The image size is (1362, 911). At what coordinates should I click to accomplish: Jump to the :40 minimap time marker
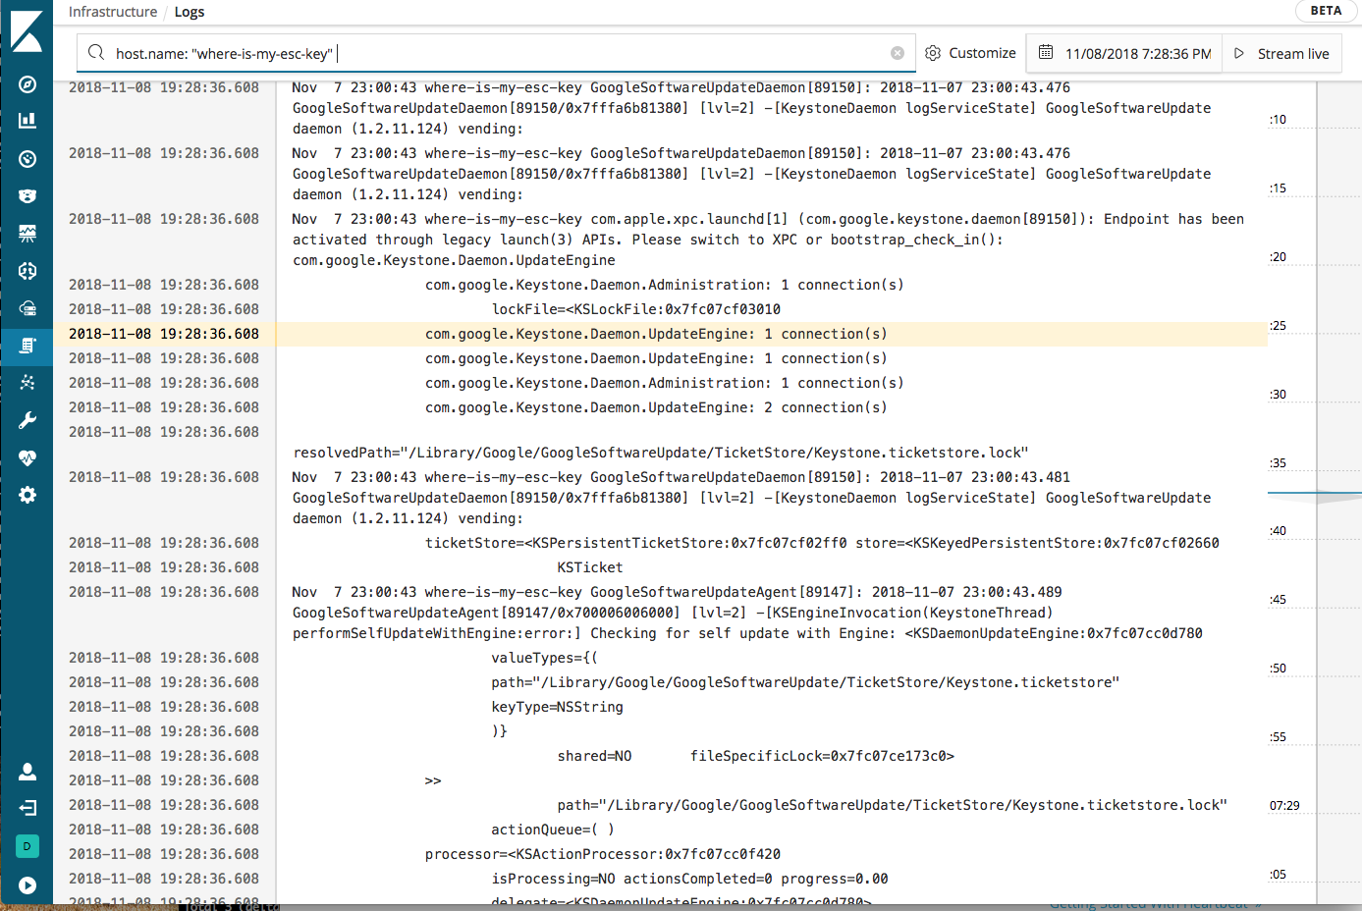click(1278, 531)
